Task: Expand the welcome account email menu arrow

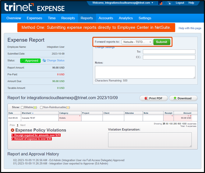Action: (x=152, y=3)
